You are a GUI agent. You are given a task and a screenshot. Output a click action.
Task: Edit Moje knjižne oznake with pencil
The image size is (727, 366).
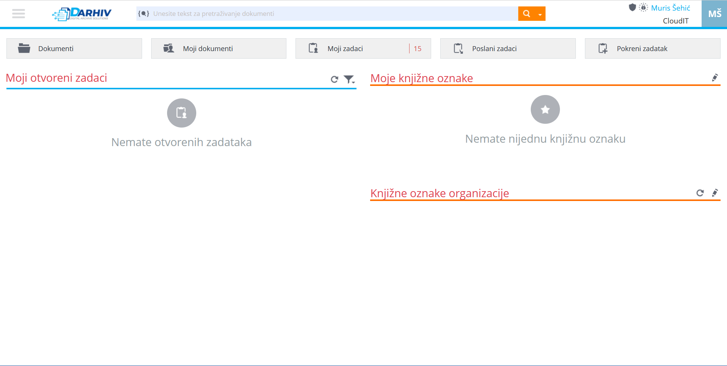[715, 78]
